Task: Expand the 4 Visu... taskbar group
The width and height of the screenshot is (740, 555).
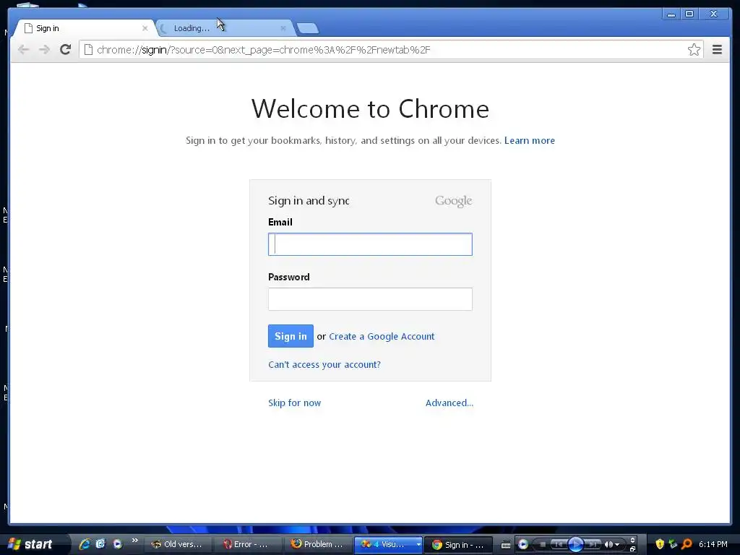Action: tap(388, 544)
